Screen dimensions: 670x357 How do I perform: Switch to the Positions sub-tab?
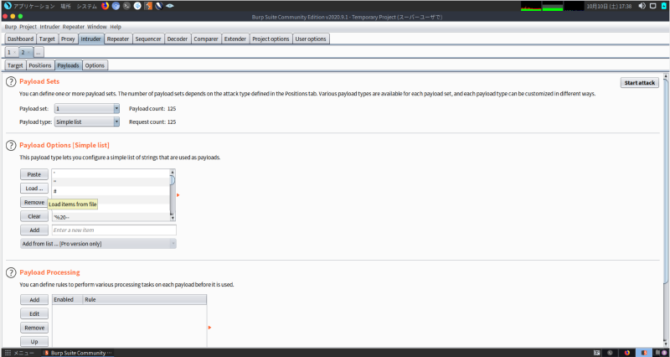tap(39, 65)
